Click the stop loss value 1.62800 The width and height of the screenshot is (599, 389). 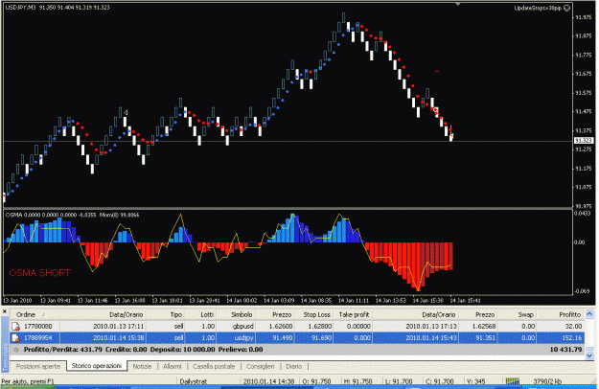tap(320, 327)
